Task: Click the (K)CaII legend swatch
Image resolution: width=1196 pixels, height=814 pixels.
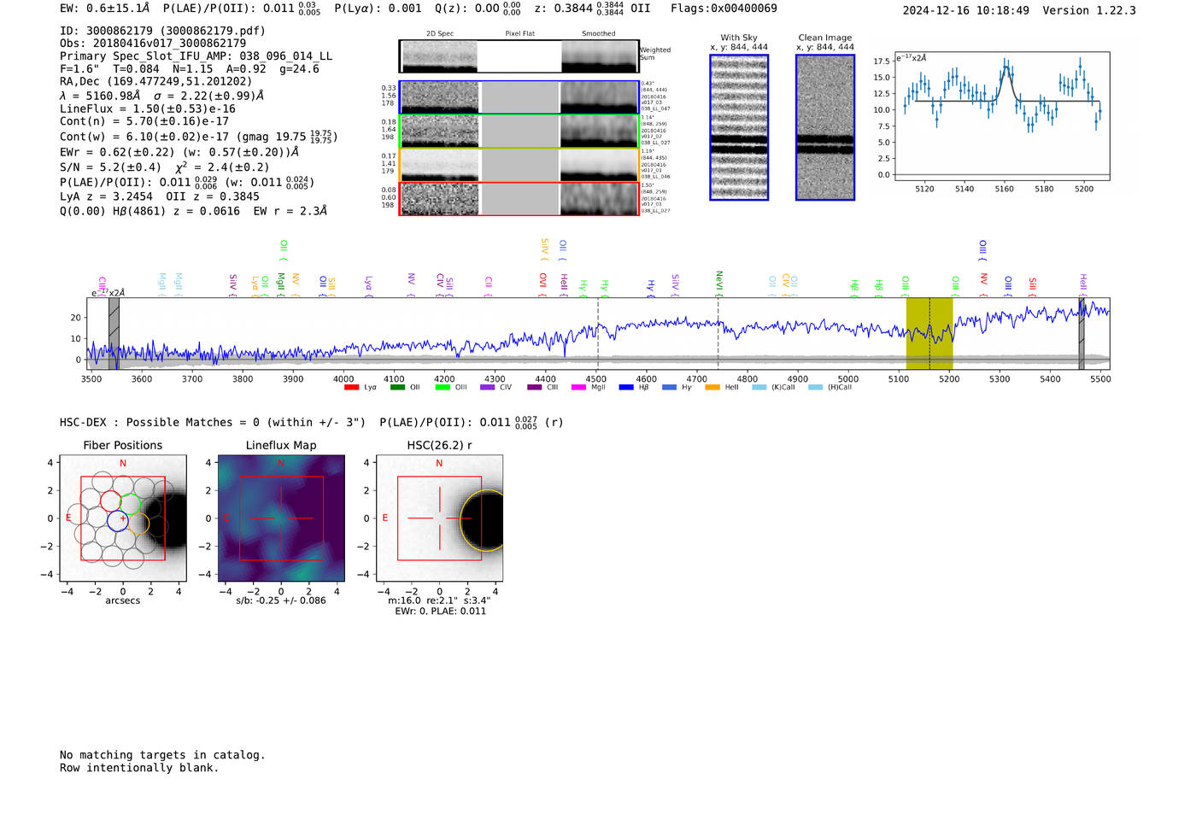Action: [x=759, y=388]
